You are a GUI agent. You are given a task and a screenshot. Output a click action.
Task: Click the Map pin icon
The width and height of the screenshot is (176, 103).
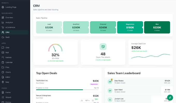pyautogui.click(x=3, y=82)
